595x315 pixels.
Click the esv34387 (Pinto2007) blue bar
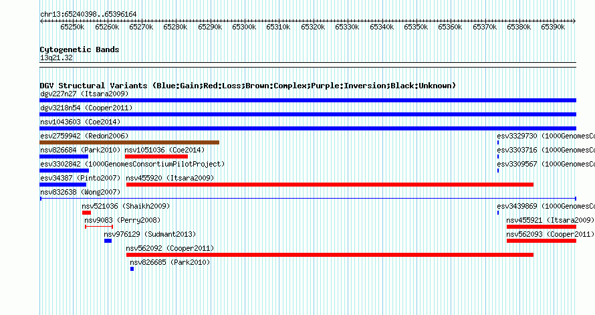click(x=63, y=185)
